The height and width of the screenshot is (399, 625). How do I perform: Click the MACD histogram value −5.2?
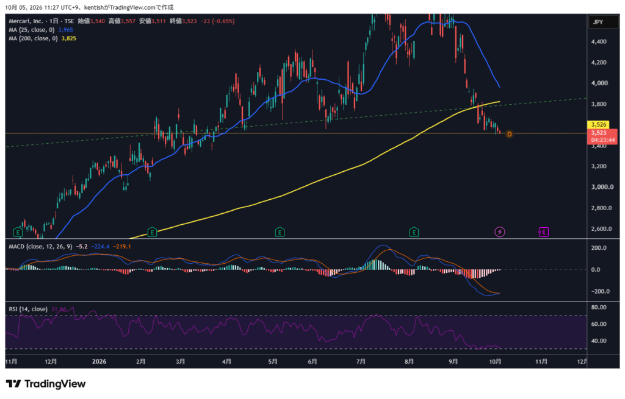(82, 247)
